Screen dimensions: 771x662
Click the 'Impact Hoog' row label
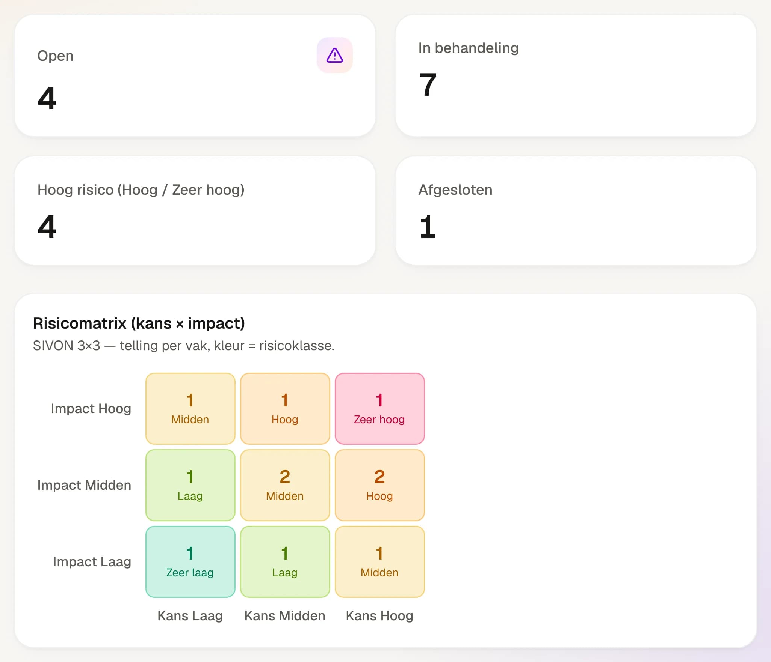[91, 408]
